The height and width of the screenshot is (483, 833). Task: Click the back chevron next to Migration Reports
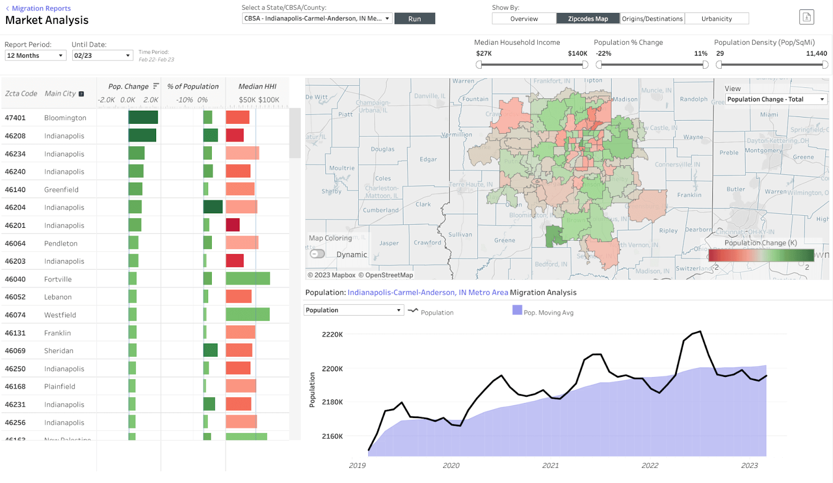[7, 8]
